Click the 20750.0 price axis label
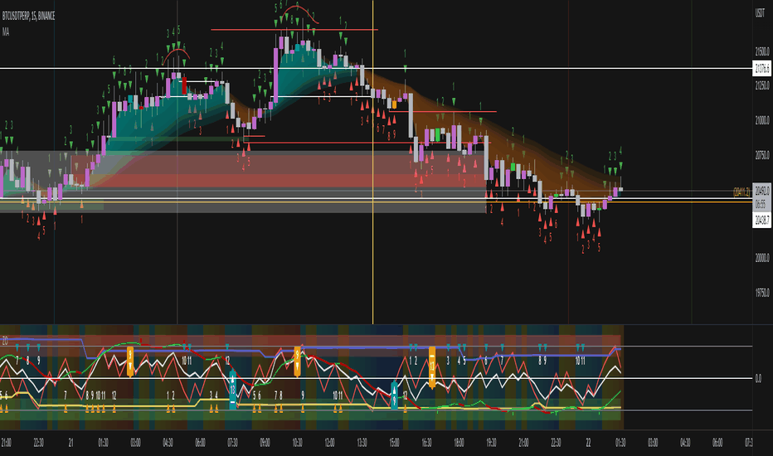The image size is (773, 456). pyautogui.click(x=762, y=155)
